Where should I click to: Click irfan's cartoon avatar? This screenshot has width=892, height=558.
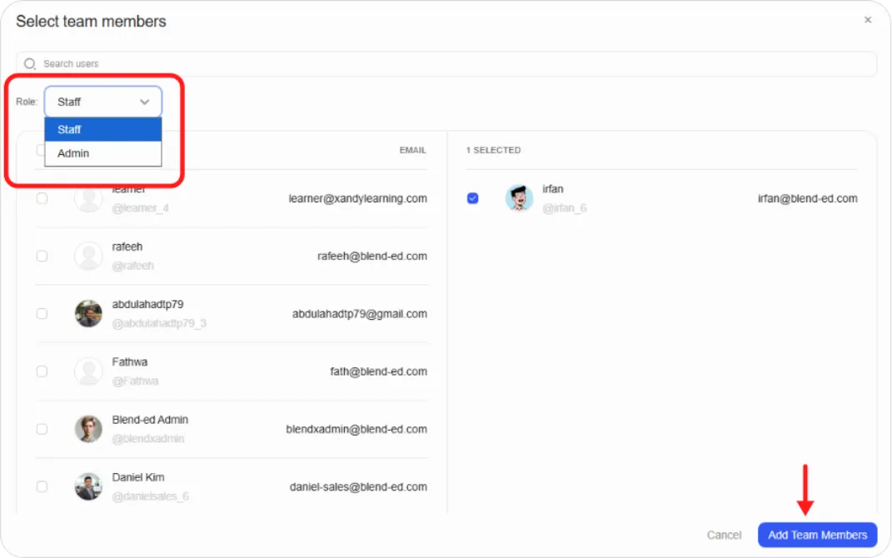[x=519, y=198]
